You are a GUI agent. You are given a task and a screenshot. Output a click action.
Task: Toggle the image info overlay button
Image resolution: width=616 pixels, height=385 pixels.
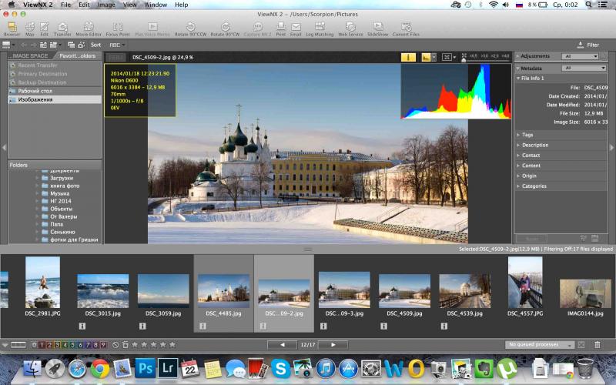coord(408,57)
